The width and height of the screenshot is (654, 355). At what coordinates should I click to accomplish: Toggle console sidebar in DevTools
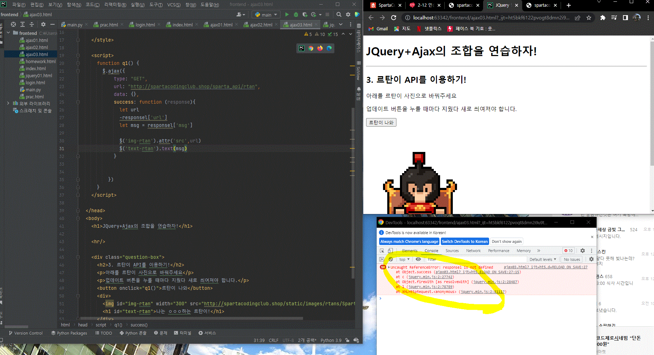[382, 259]
